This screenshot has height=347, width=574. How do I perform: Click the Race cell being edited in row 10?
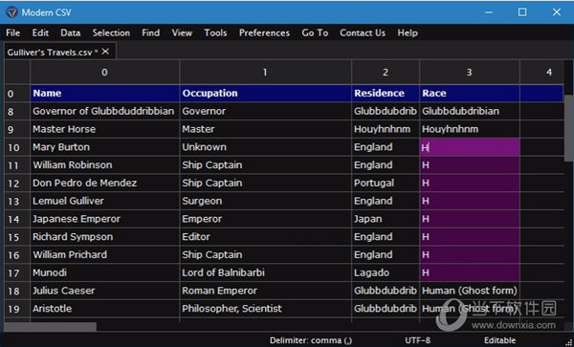(470, 147)
